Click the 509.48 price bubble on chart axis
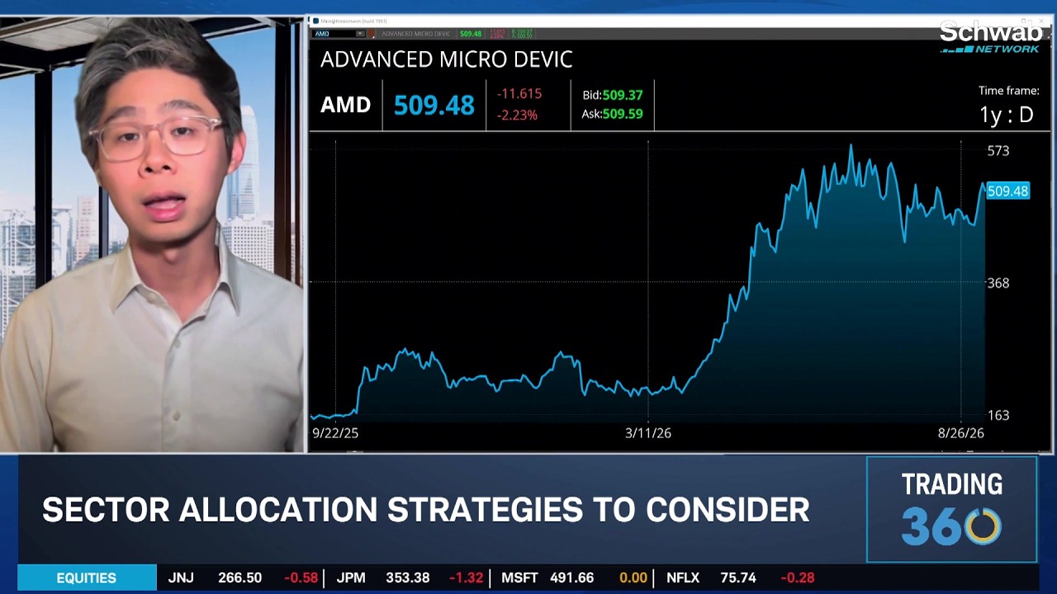 pos(1007,191)
